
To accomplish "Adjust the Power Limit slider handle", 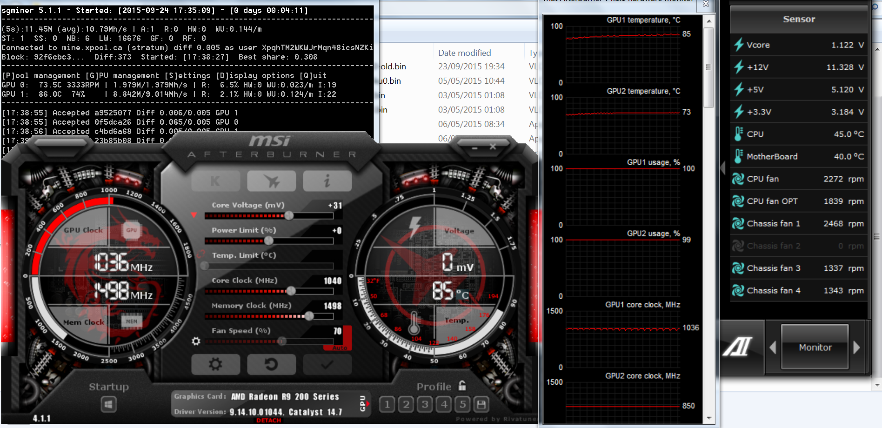I will 268,241.
